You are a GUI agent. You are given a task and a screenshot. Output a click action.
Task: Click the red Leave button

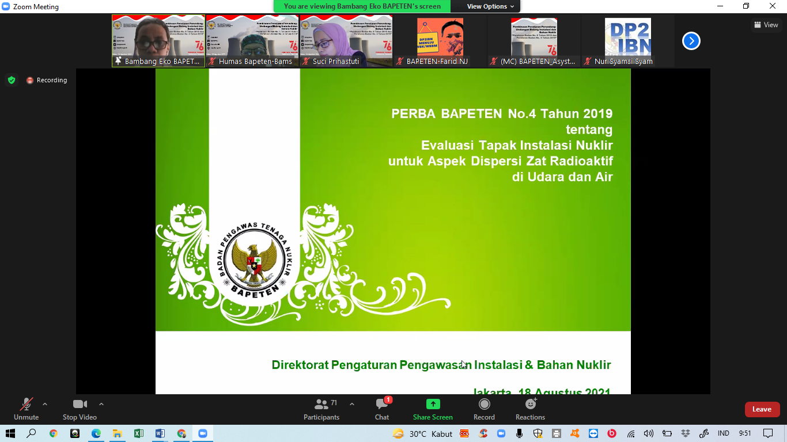762,409
